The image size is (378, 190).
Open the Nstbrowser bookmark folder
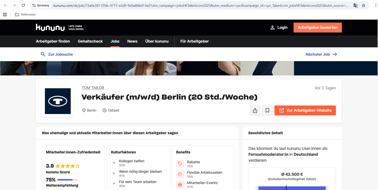point(25,14)
